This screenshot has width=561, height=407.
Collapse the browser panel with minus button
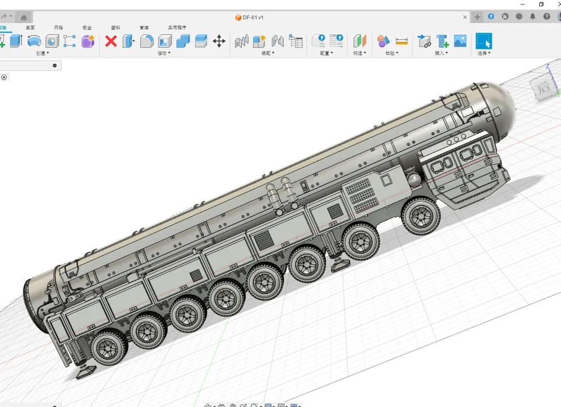55,66
